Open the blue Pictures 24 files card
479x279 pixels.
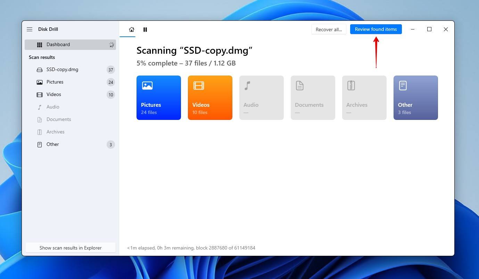tap(159, 98)
